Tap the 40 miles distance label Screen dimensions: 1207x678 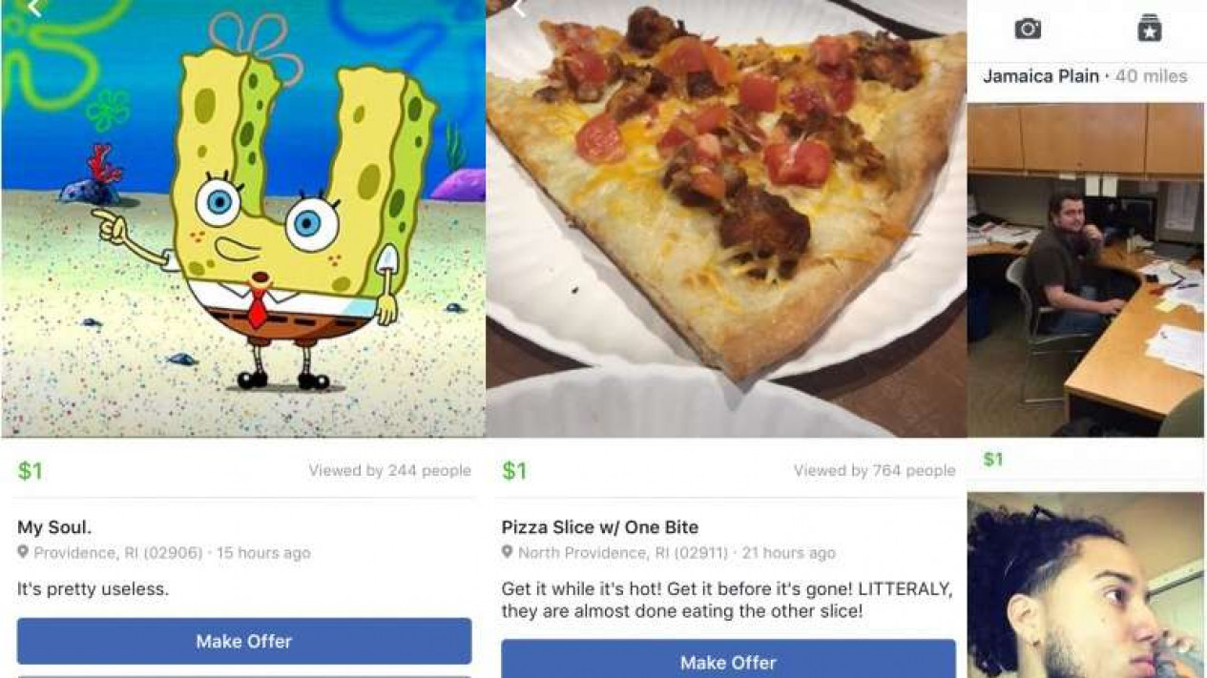tap(1152, 76)
